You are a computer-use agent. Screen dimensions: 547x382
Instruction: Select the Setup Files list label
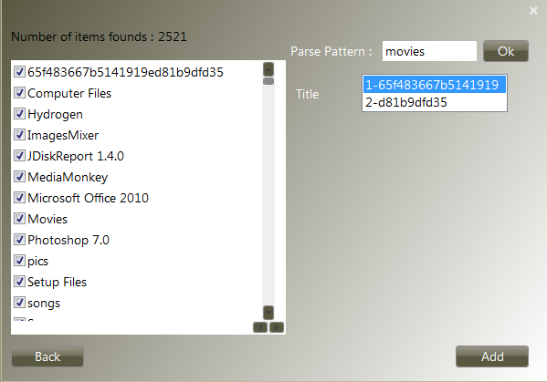click(x=57, y=282)
